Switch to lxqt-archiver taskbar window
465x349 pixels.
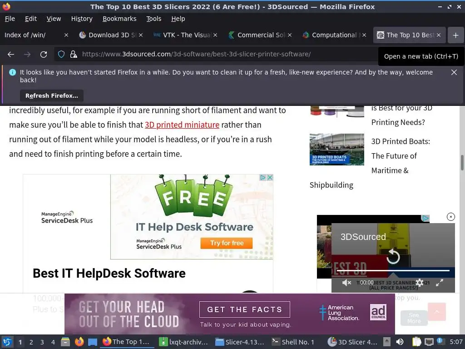click(183, 342)
